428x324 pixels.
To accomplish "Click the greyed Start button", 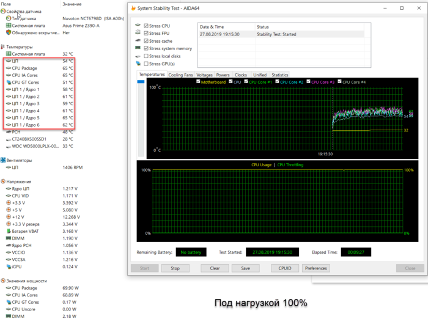I will point(144,268).
